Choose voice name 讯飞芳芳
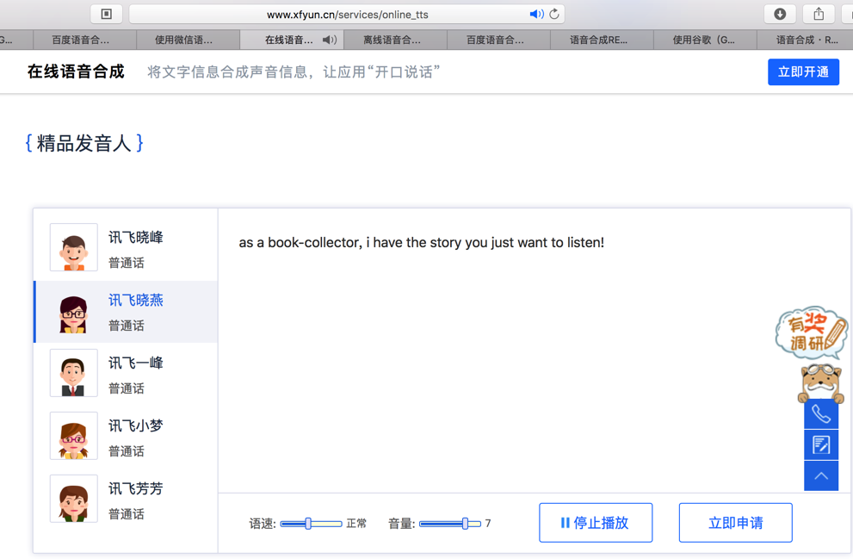The image size is (853, 559). [x=135, y=488]
